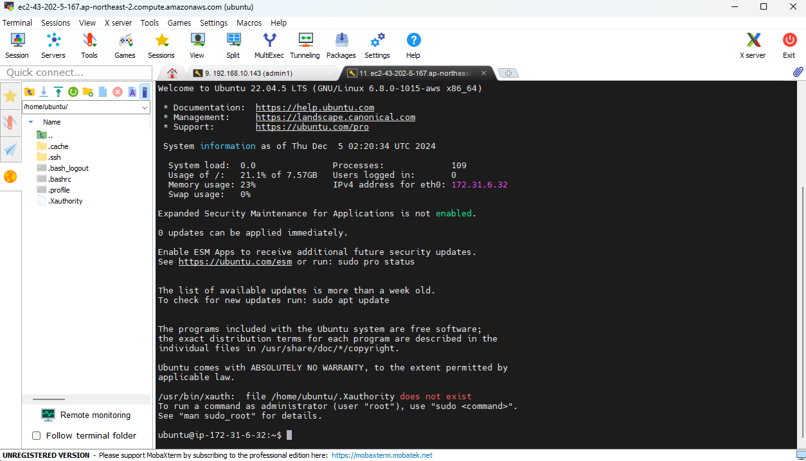Click the Quick connect field
806x461 pixels.
click(x=76, y=73)
